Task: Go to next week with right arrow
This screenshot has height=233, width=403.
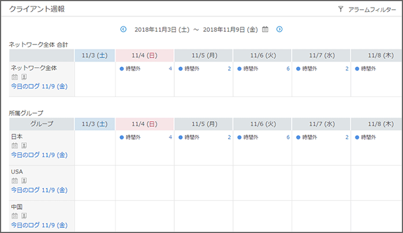Action: 279,29
